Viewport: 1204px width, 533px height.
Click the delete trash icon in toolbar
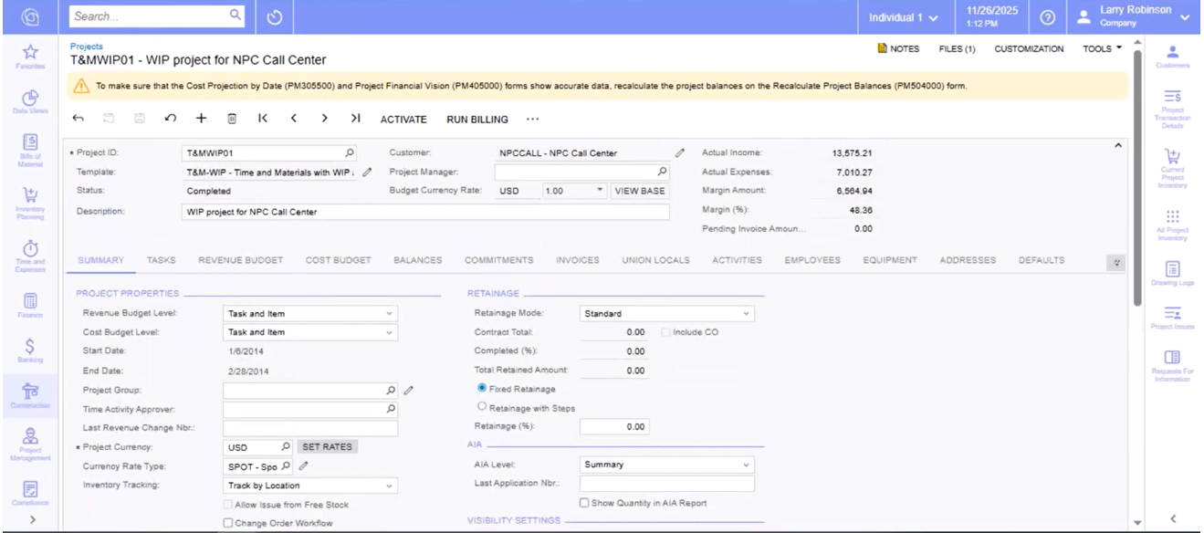tap(232, 119)
